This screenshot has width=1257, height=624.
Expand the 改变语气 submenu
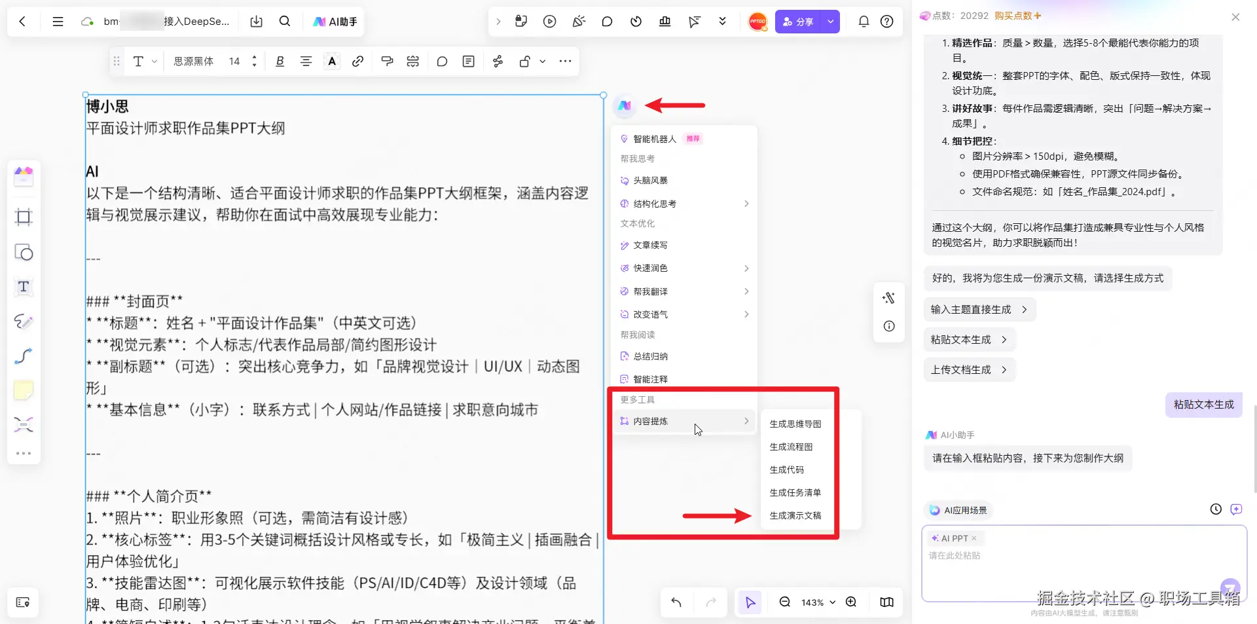tap(683, 314)
